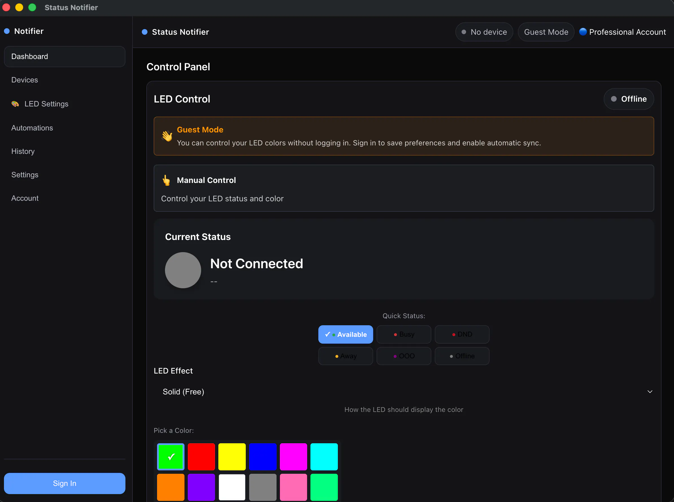
Task: Click the Professional Account label
Action: coord(627,32)
